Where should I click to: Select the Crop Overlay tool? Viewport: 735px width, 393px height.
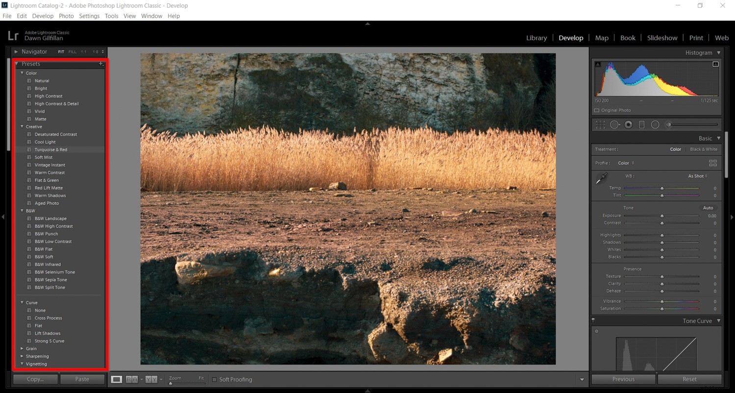click(600, 124)
